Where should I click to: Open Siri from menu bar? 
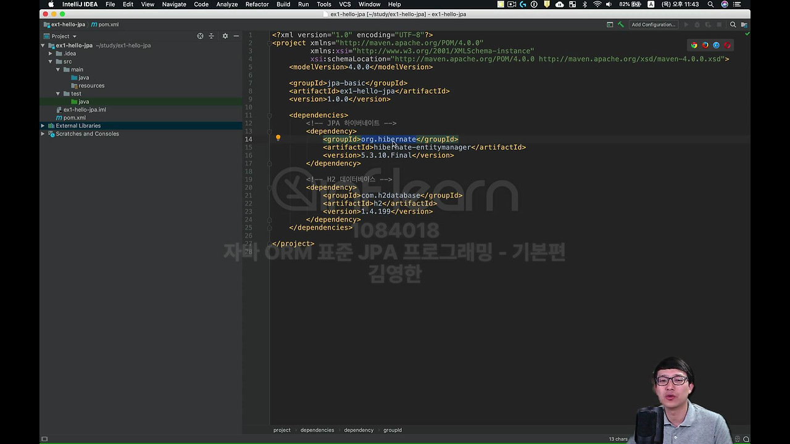point(725,4)
